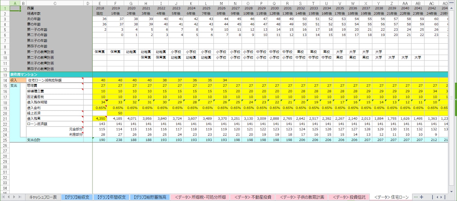Viewport: 457px width, 201px height.
Task: Switch to the 【グラフ】年間収支 sheet tab
Action: point(111,197)
